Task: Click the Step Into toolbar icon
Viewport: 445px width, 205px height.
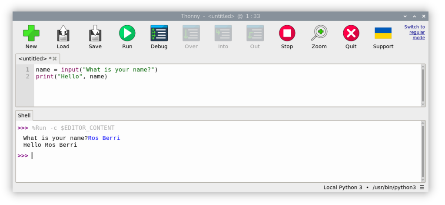Action: [223, 33]
